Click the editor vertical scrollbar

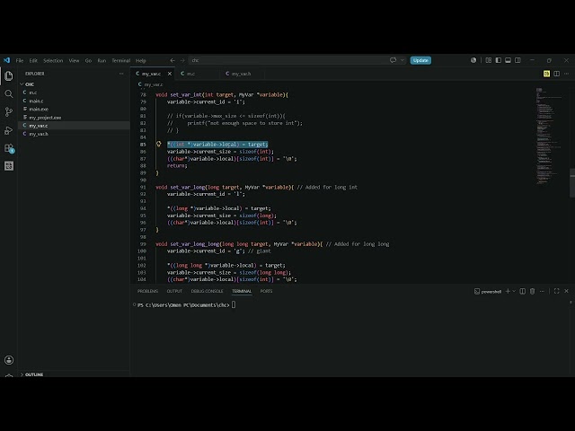click(x=572, y=182)
